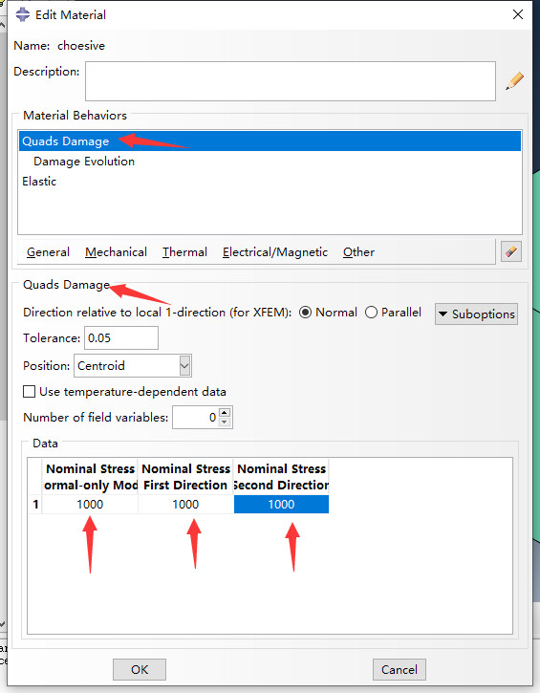Expand the Position Centroid combo box
540x693 pixels.
coord(184,366)
